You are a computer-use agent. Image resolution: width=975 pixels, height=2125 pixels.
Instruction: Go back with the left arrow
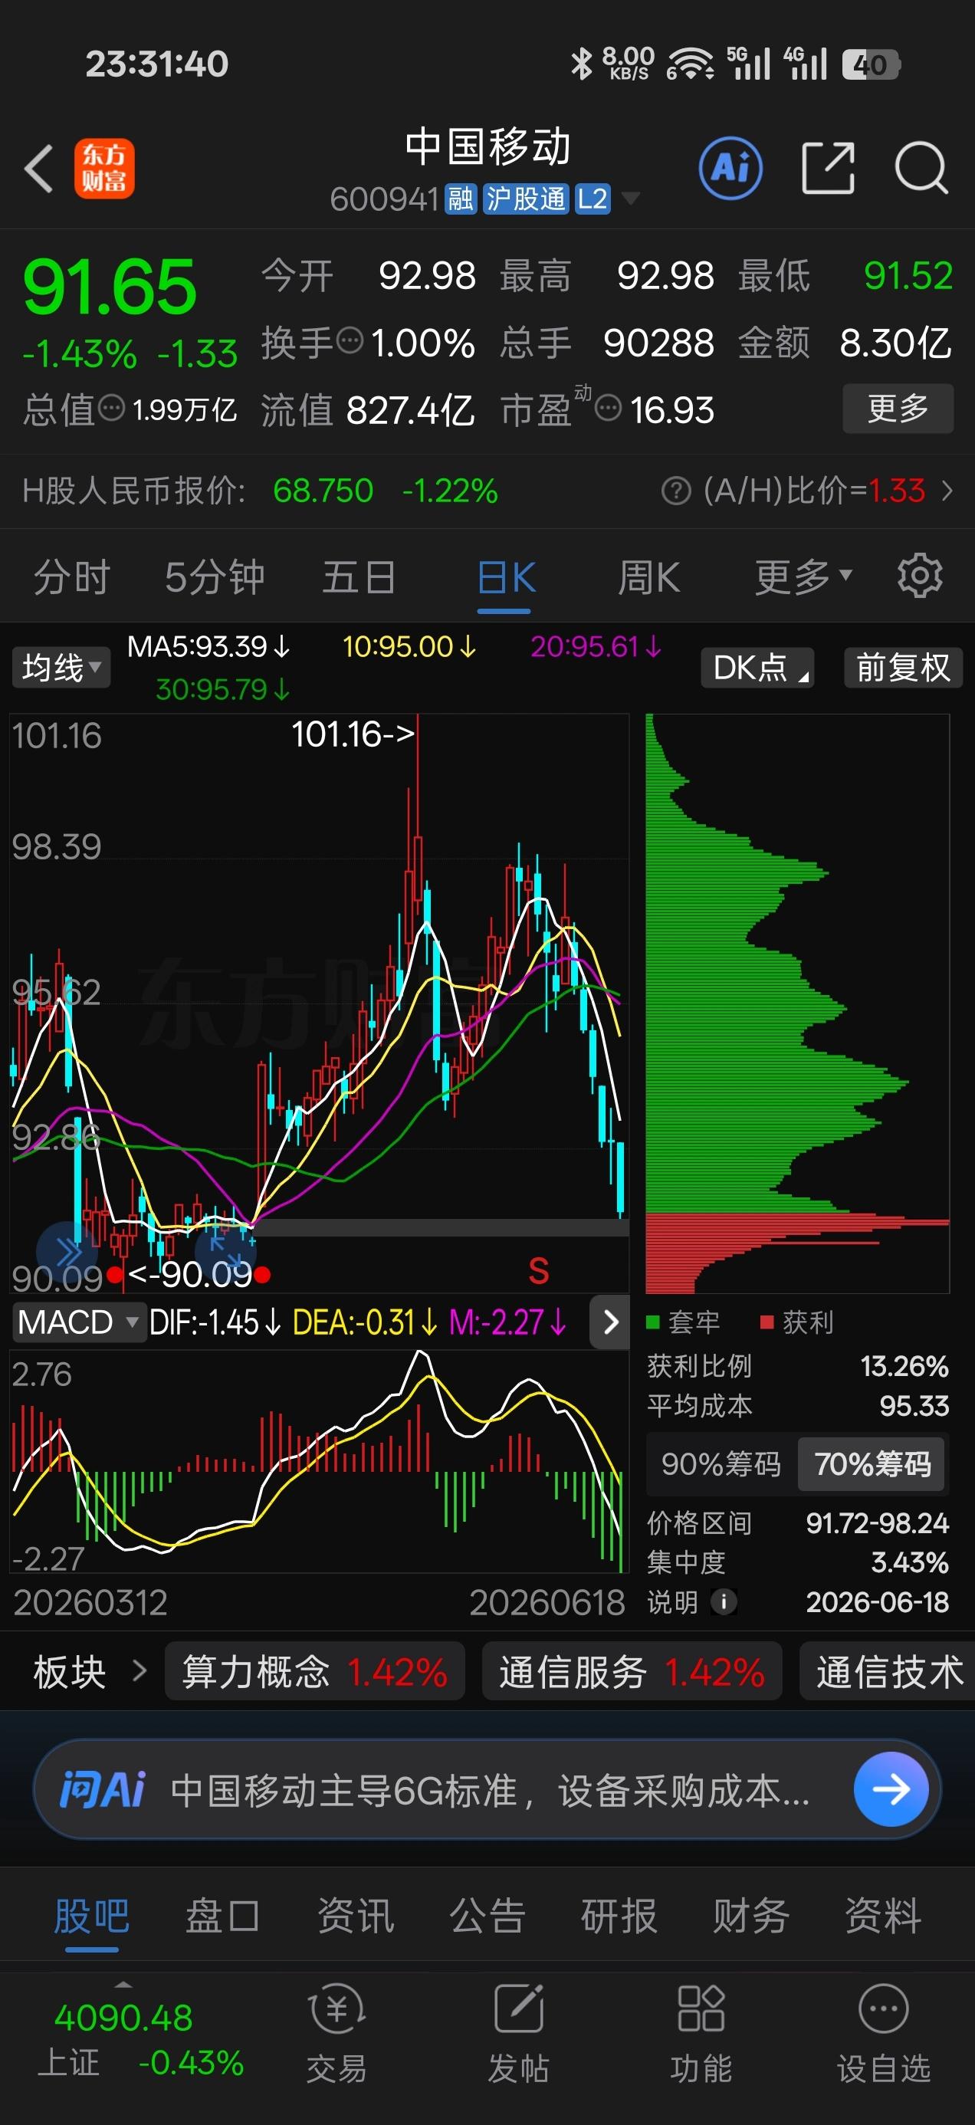(38, 169)
